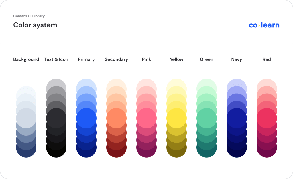Select the bright central Yellow swatch
Viewport: 293px width, 179px height.
(x=176, y=118)
